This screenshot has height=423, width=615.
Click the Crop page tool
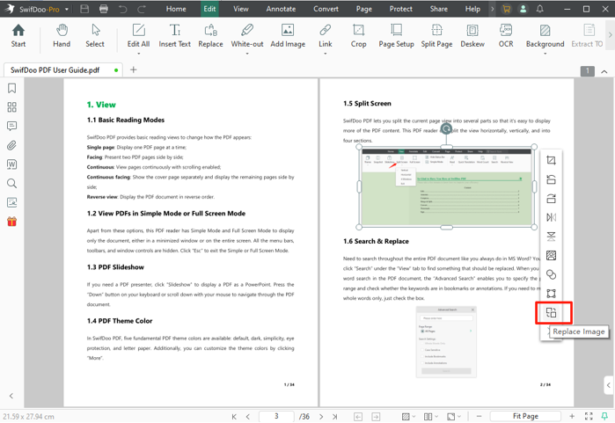click(358, 35)
